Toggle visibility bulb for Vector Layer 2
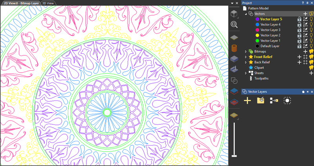This screenshot has height=166, width=314. point(311,35)
